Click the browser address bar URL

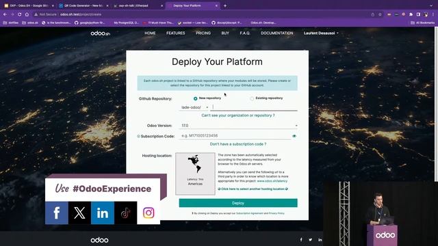tap(81, 14)
